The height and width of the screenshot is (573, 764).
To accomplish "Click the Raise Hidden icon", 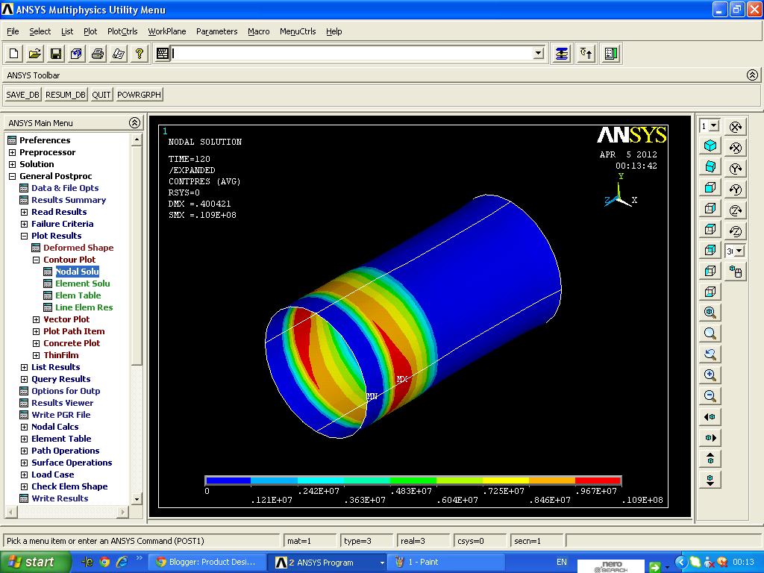I will 562,54.
